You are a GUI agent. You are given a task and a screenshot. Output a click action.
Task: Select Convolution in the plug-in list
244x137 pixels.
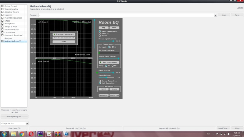pyautogui.click(x=10, y=32)
